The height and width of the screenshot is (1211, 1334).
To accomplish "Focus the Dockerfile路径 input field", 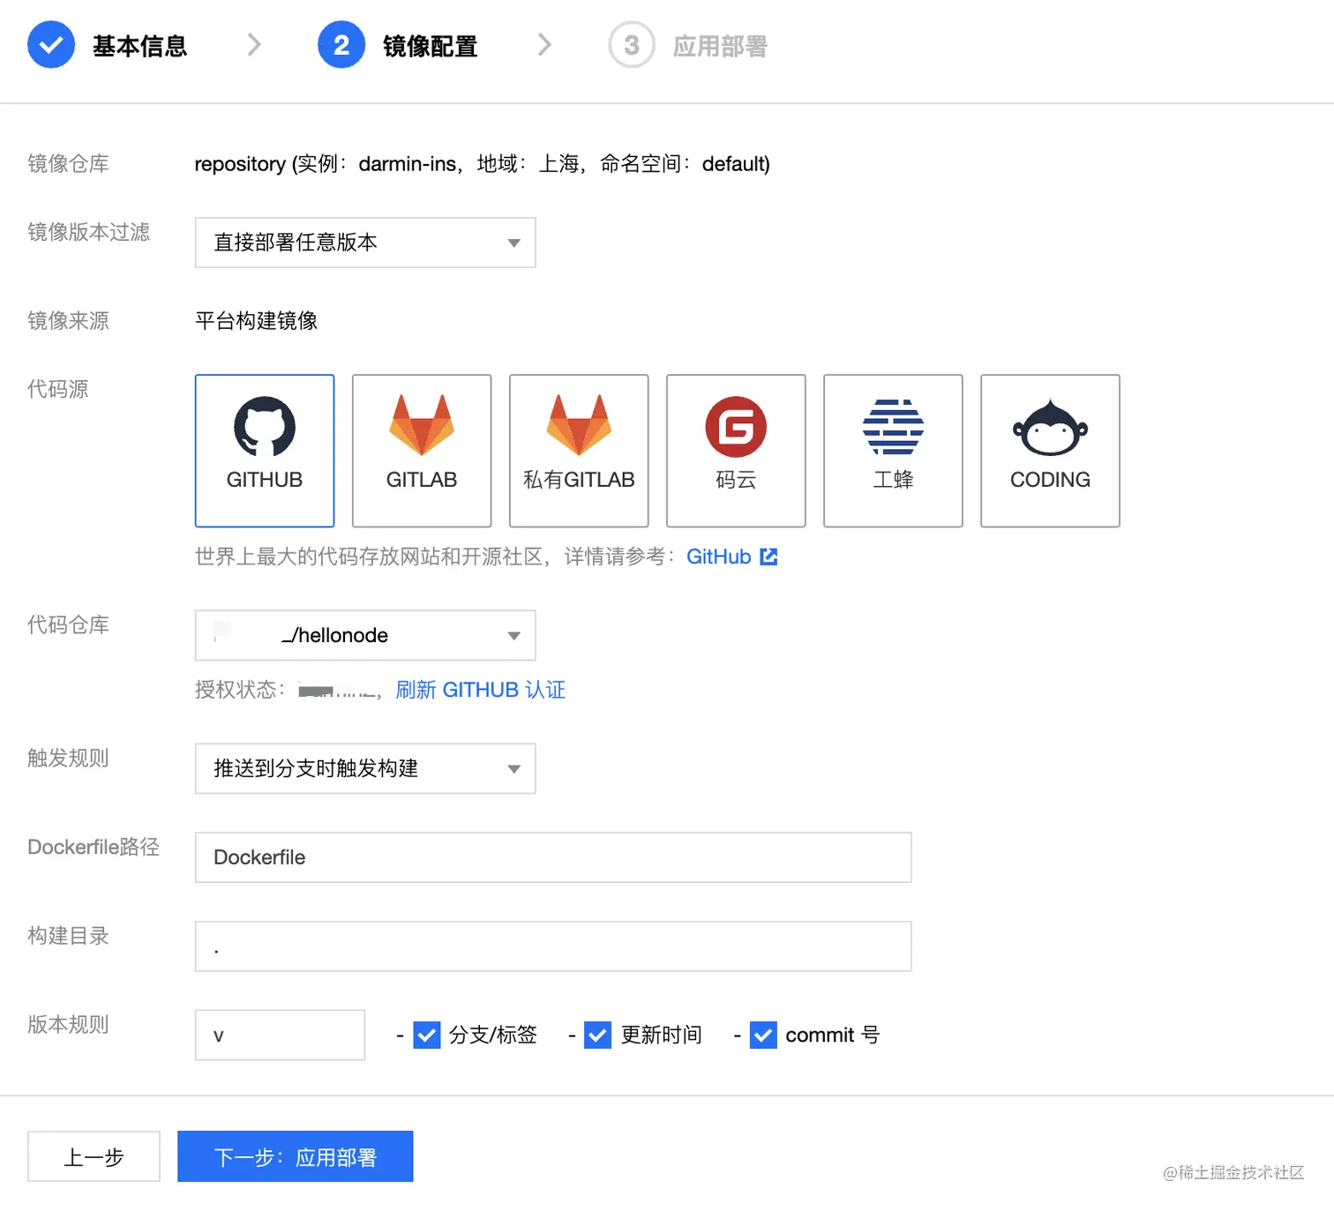I will point(553,857).
